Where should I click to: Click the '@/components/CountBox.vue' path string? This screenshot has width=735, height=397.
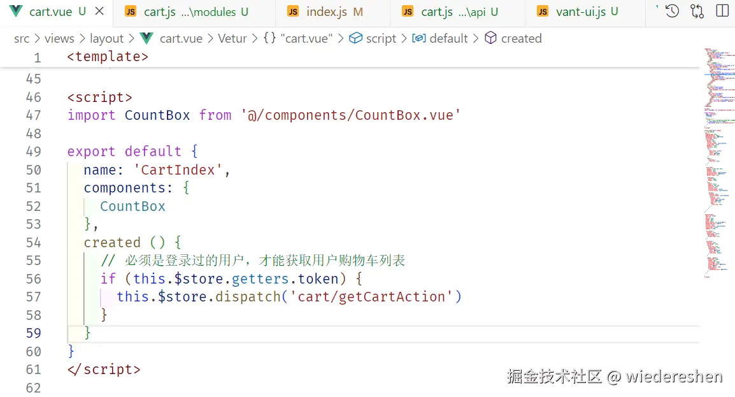point(351,115)
